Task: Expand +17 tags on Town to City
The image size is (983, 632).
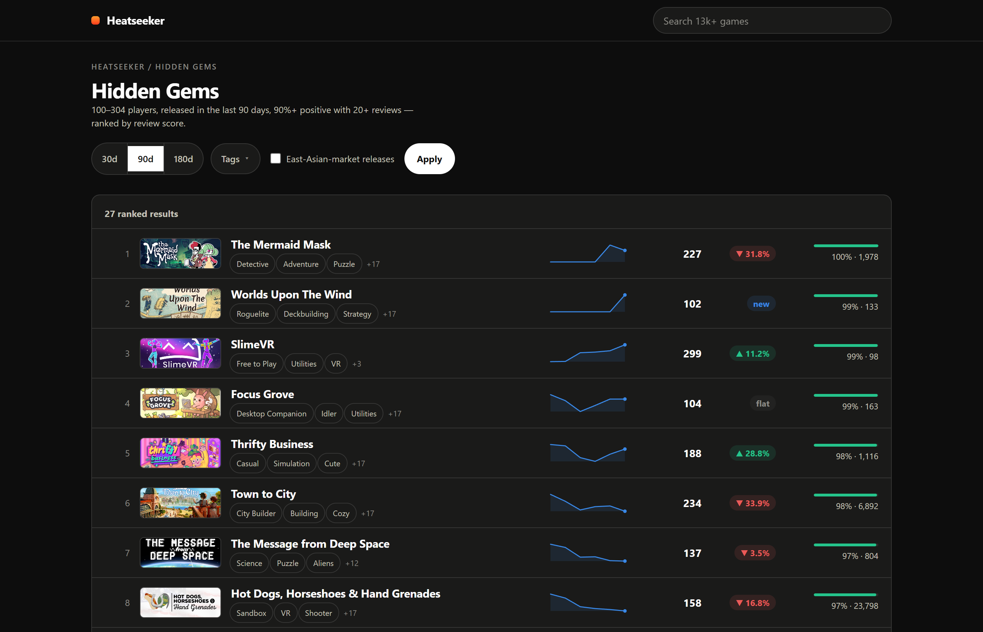Action: [x=368, y=513]
